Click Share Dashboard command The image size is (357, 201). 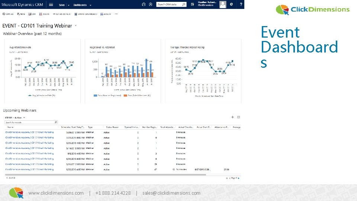pos(86,14)
